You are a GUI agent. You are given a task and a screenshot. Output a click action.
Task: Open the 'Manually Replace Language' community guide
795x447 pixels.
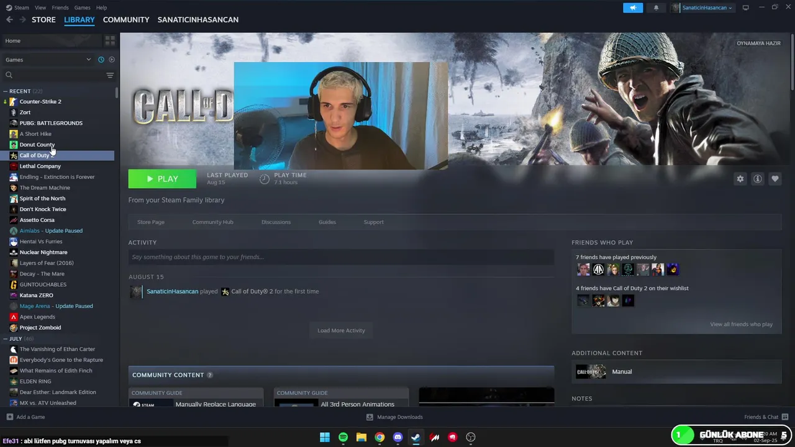click(x=196, y=397)
